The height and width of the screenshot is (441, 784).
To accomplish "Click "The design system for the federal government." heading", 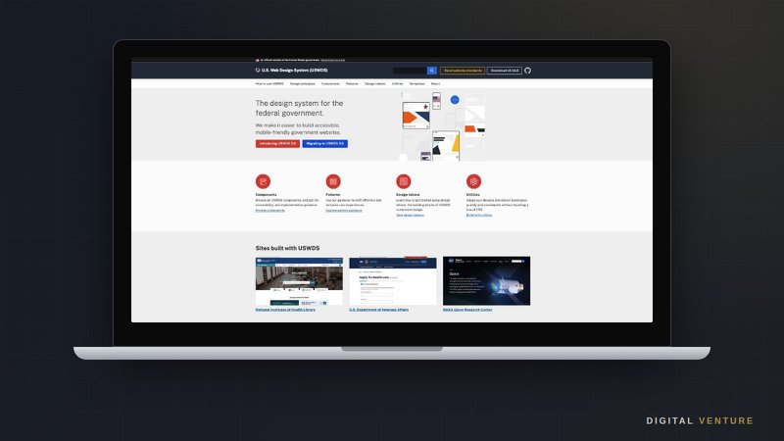I will tap(299, 108).
